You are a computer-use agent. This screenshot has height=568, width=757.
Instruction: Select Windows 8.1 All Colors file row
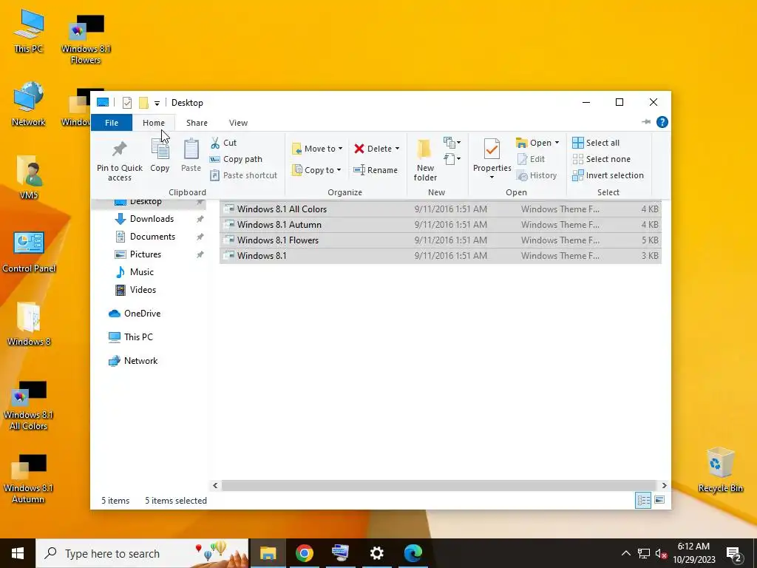pos(441,209)
